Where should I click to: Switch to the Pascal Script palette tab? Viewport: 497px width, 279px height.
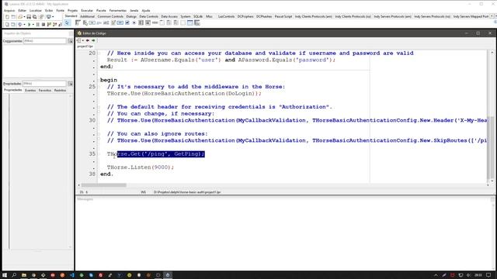tap(283, 16)
